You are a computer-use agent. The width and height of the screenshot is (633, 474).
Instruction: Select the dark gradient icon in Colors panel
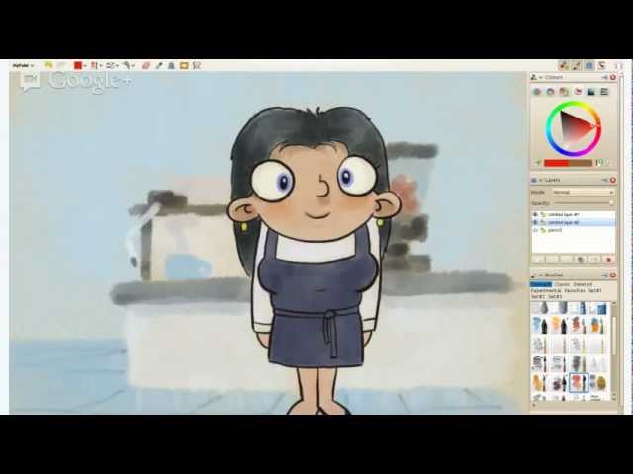(x=591, y=92)
